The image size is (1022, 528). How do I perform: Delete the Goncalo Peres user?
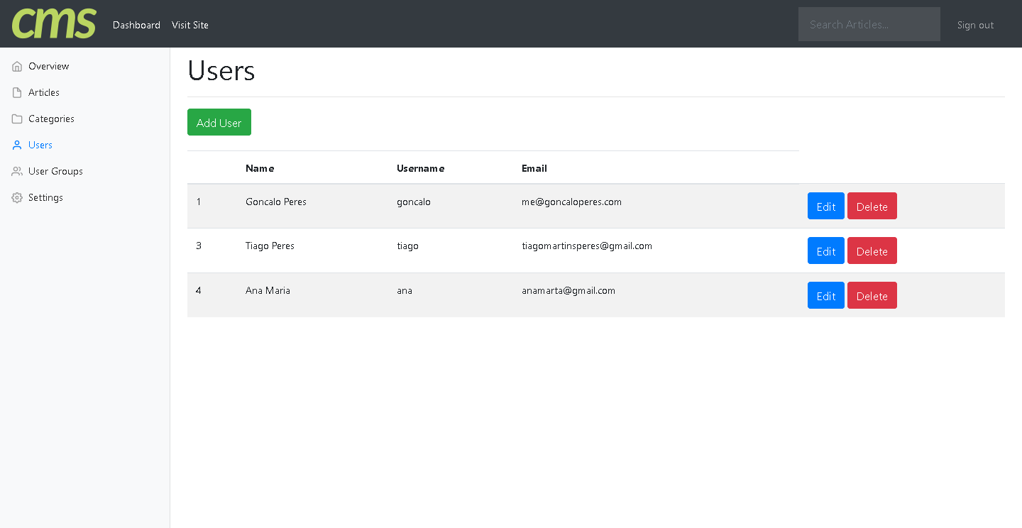[872, 207]
